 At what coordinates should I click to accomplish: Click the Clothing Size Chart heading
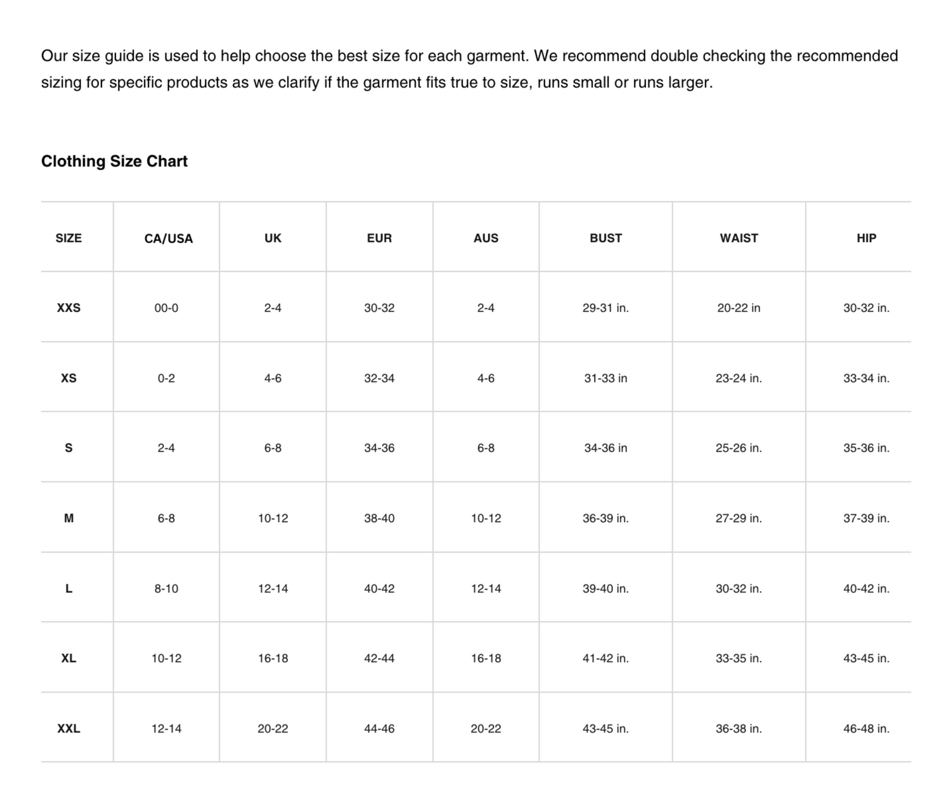coord(114,161)
